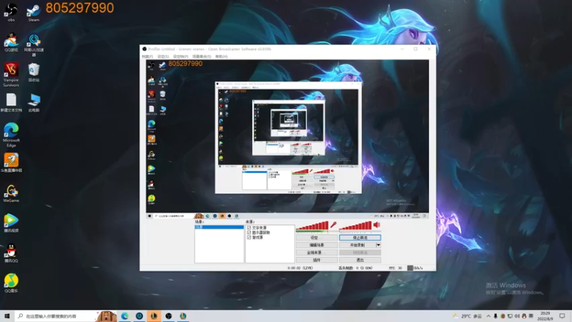Open the notification center icon
This screenshot has height=322, width=572.
pos(562,316)
